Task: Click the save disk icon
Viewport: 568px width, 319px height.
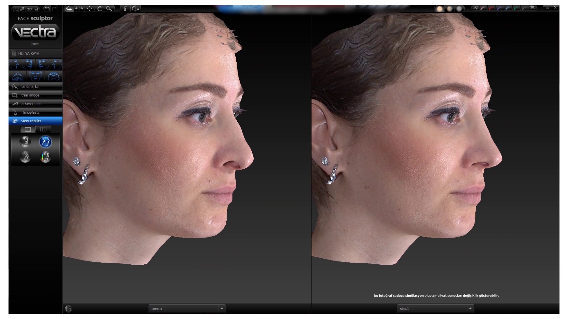Action: [36, 9]
